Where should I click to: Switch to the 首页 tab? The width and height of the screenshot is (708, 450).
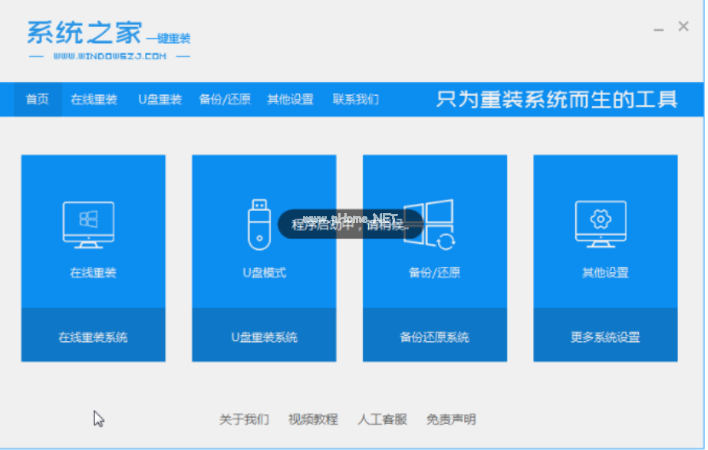click(36, 99)
